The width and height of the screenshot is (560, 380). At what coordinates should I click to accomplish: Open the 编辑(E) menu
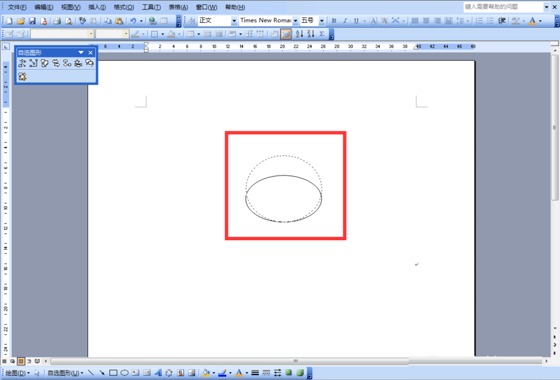click(44, 7)
